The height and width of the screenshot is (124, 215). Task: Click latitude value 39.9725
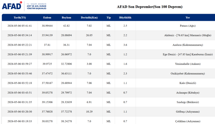pyautogui.click(x=47, y=64)
